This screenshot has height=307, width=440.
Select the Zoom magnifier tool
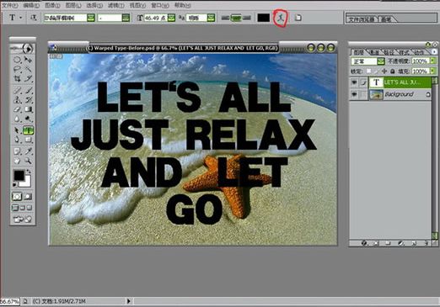[28, 161]
